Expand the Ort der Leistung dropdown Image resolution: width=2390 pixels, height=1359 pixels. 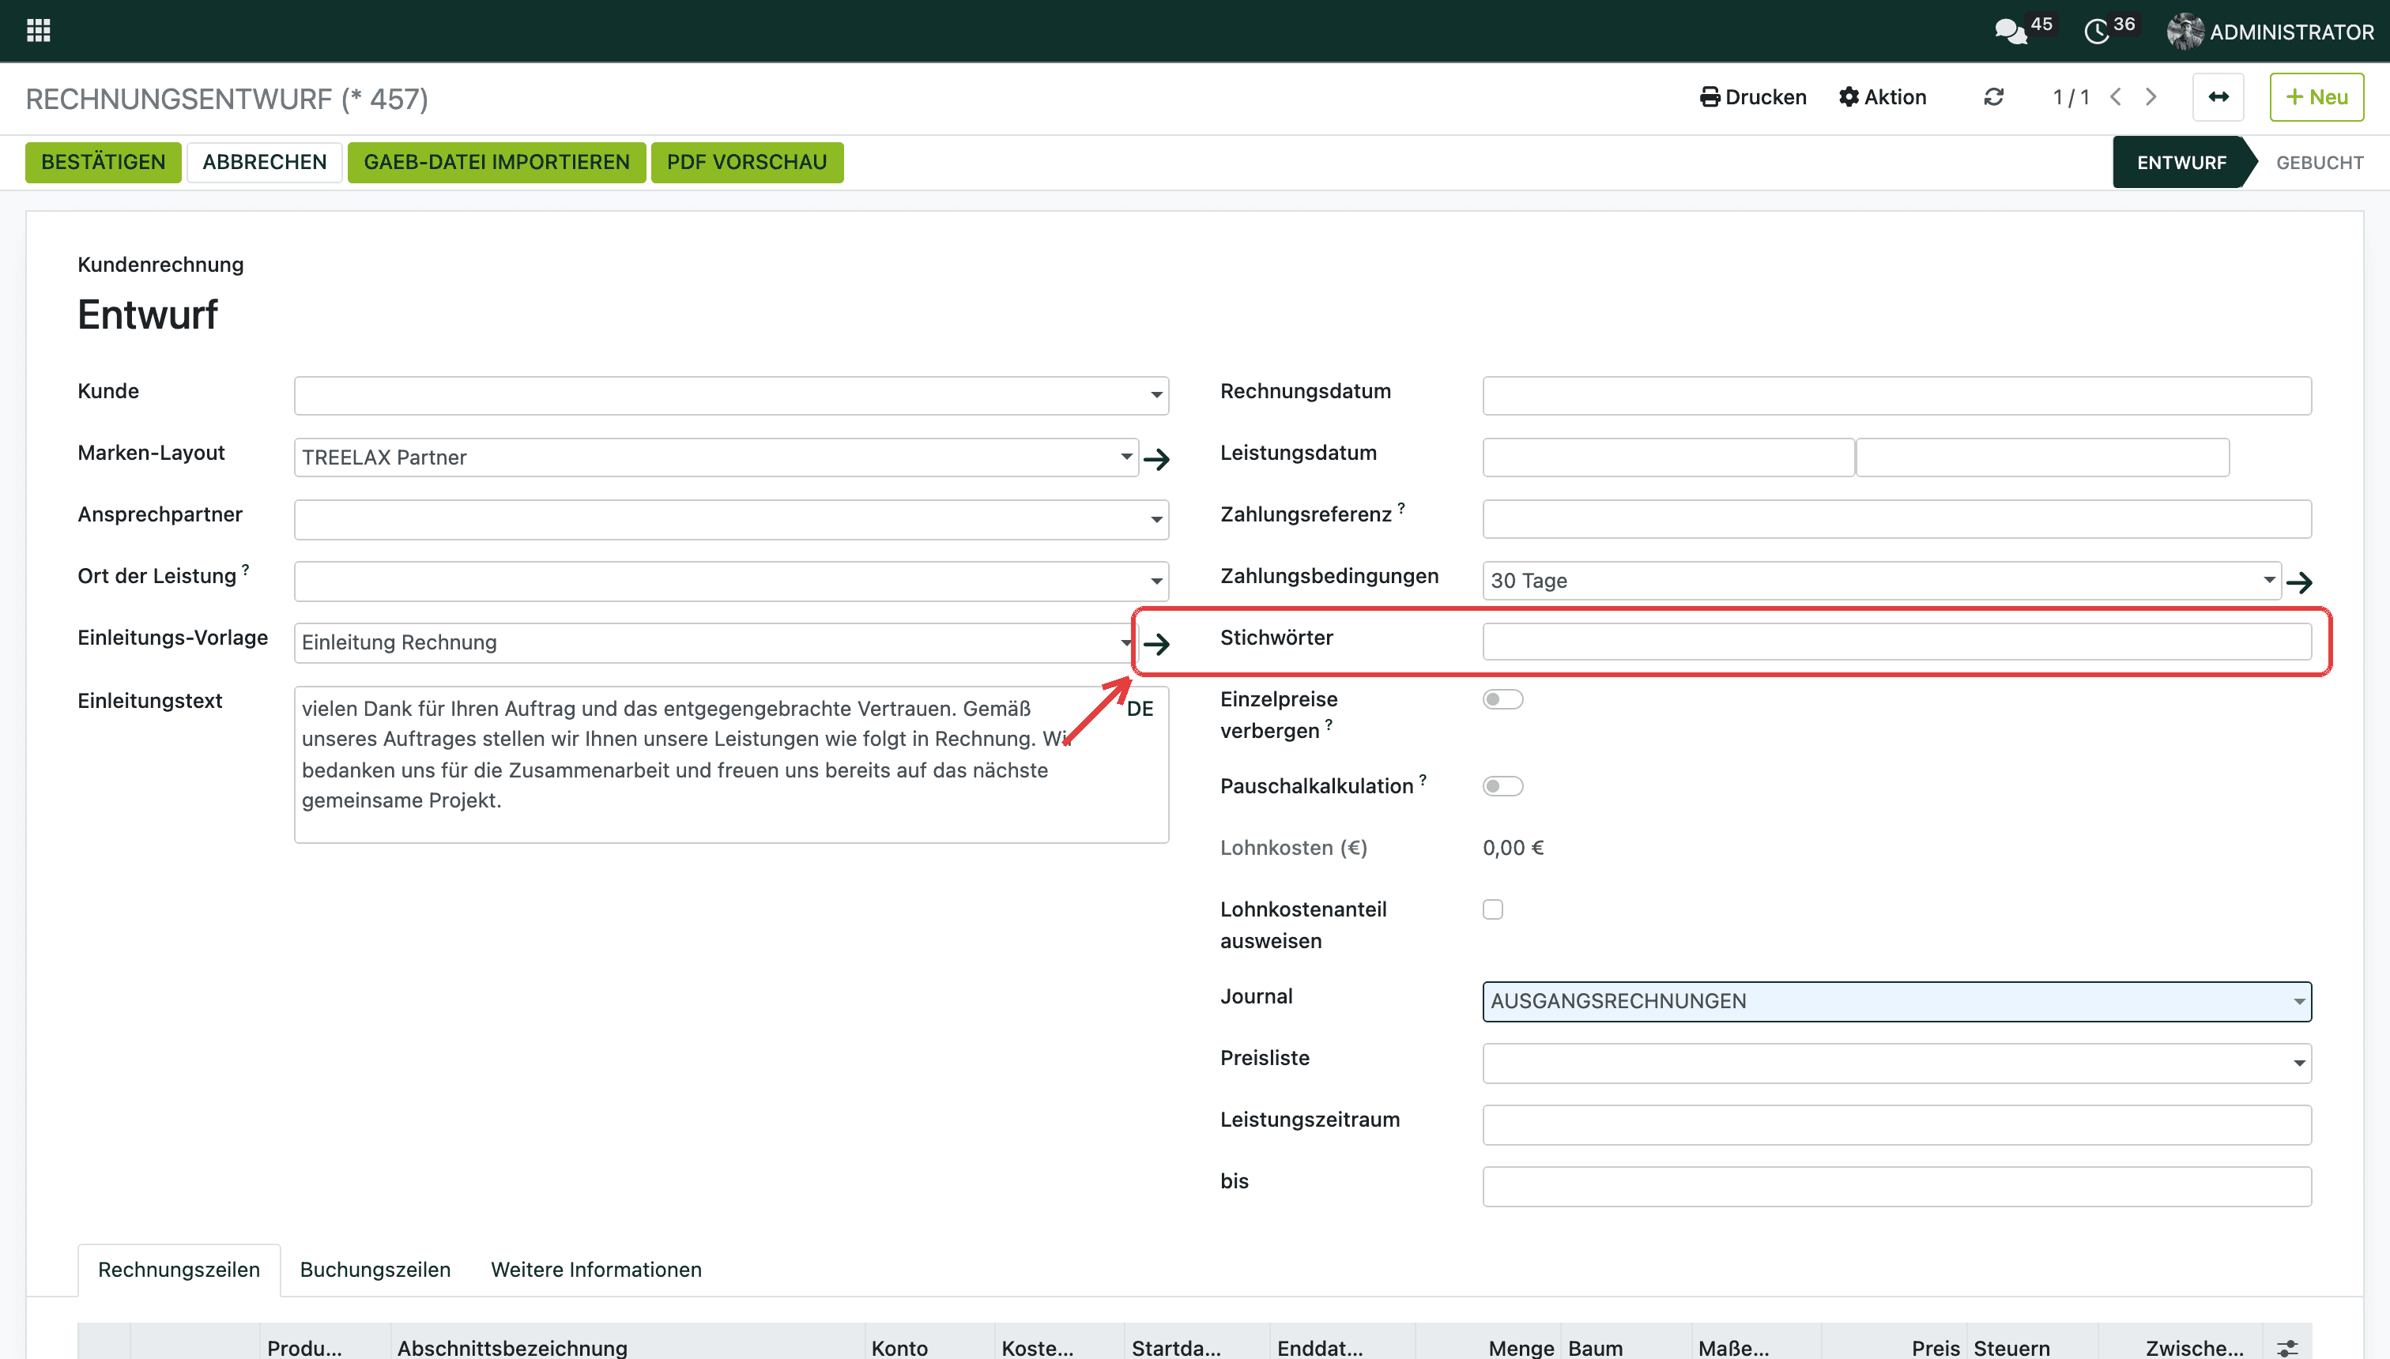1155,582
